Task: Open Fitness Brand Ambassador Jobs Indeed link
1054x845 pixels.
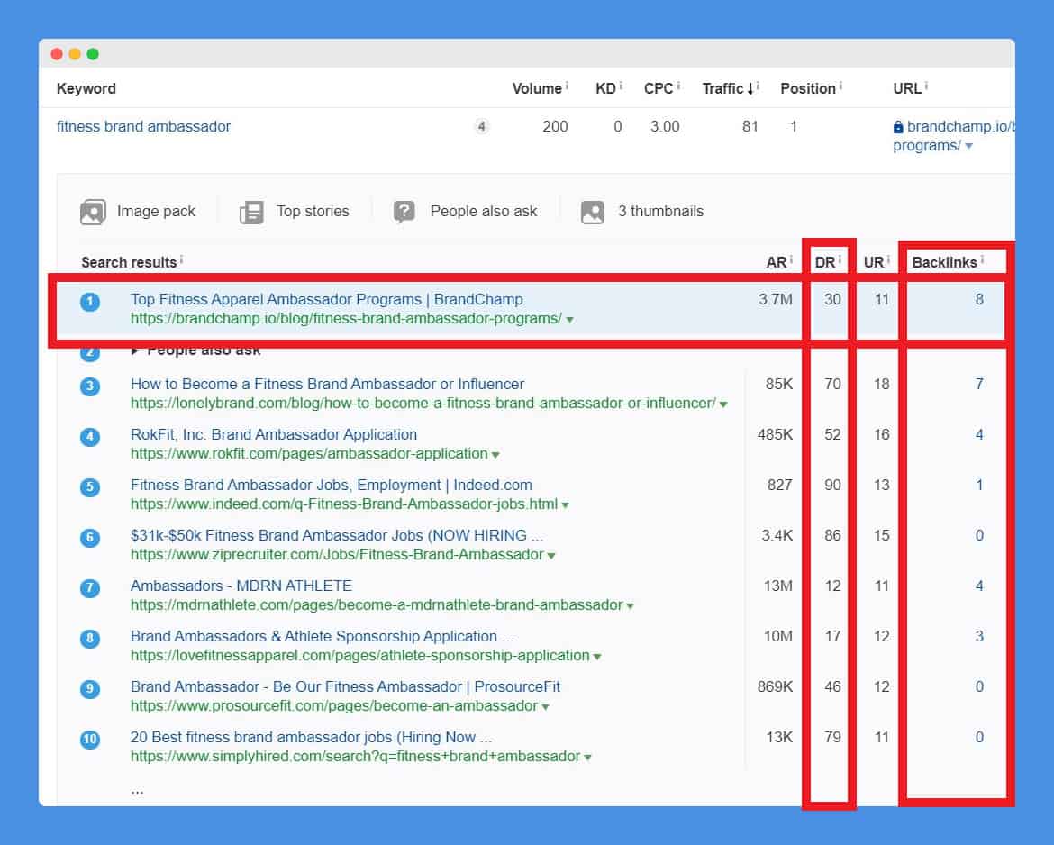Action: [x=332, y=485]
